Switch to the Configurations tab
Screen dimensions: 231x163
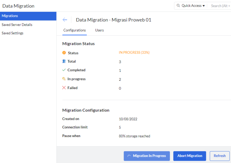[75, 30]
